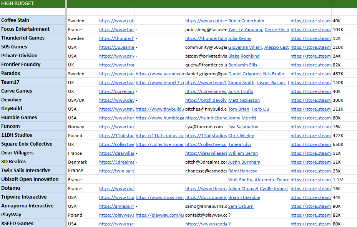Viewport: 357px width, 227px height.
Task: Open the Paradox website link
Action: pyautogui.click(x=116, y=74)
